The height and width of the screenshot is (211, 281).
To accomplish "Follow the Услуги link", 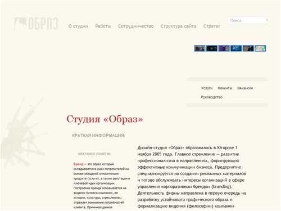I will click(x=207, y=88).
